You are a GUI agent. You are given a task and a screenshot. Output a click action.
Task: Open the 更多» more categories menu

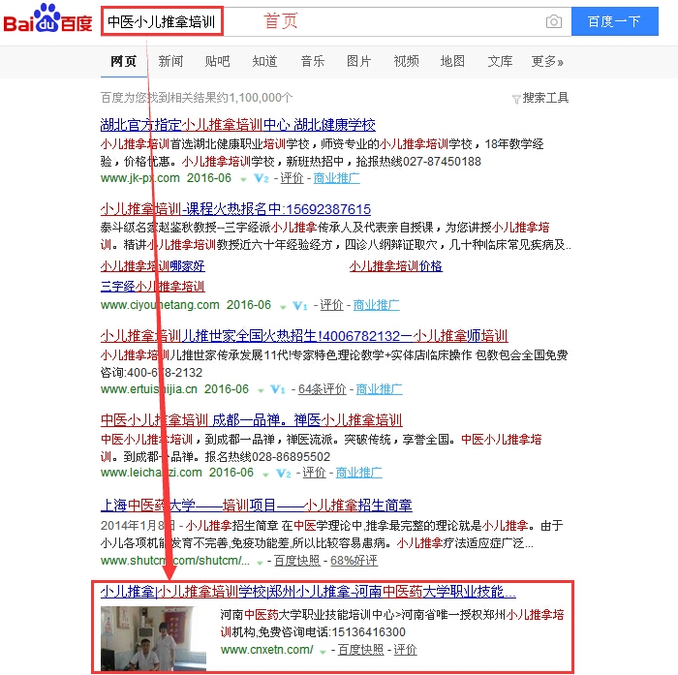pos(547,61)
